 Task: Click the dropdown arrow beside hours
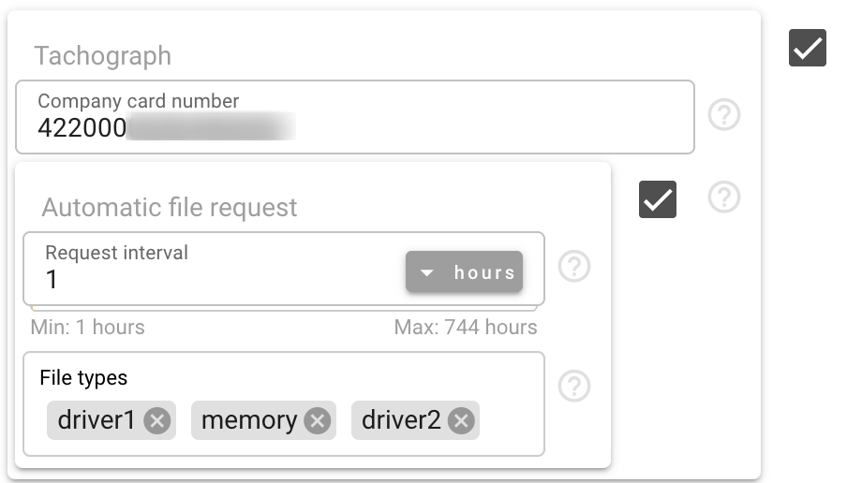tap(426, 272)
